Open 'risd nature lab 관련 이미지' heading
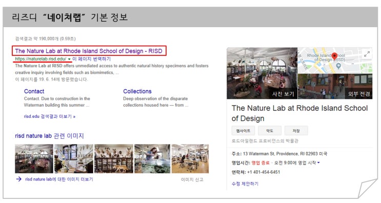The width and height of the screenshot is (381, 203). click(x=49, y=136)
